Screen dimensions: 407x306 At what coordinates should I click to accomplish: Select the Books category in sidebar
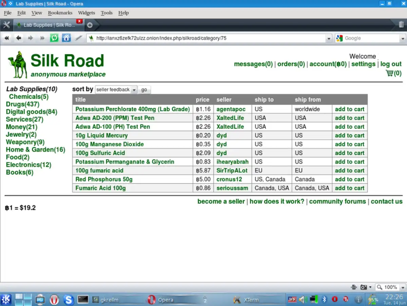coord(19,173)
